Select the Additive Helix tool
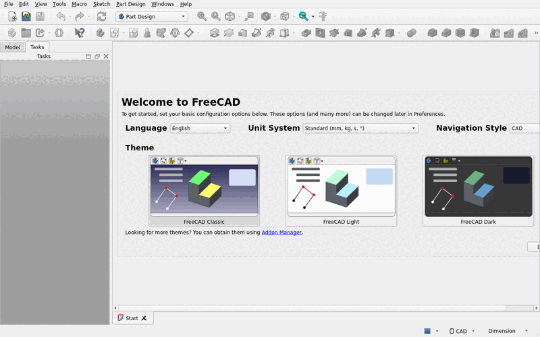Screen dimensions: 540x337 [271, 32]
